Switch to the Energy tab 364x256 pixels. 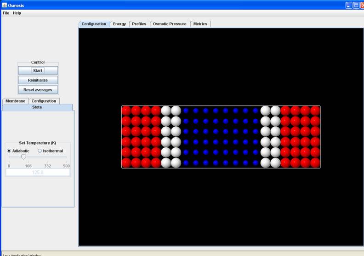pyautogui.click(x=119, y=24)
